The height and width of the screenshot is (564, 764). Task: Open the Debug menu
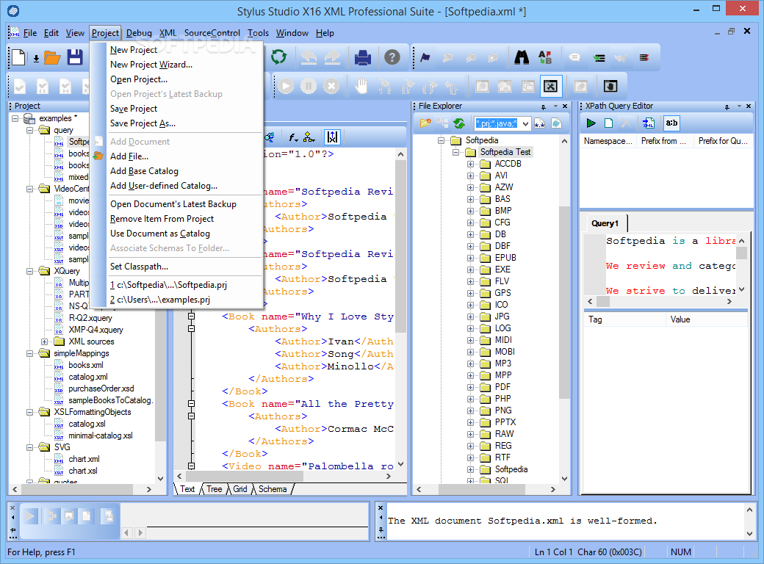pyautogui.click(x=139, y=33)
